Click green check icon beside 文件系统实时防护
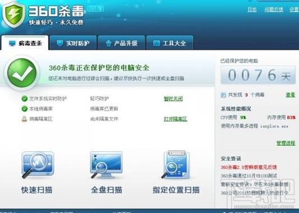The width and height of the screenshot is (299, 213). pos(25,99)
